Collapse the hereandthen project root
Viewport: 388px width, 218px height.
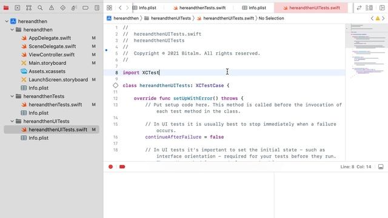pyautogui.click(x=7, y=22)
